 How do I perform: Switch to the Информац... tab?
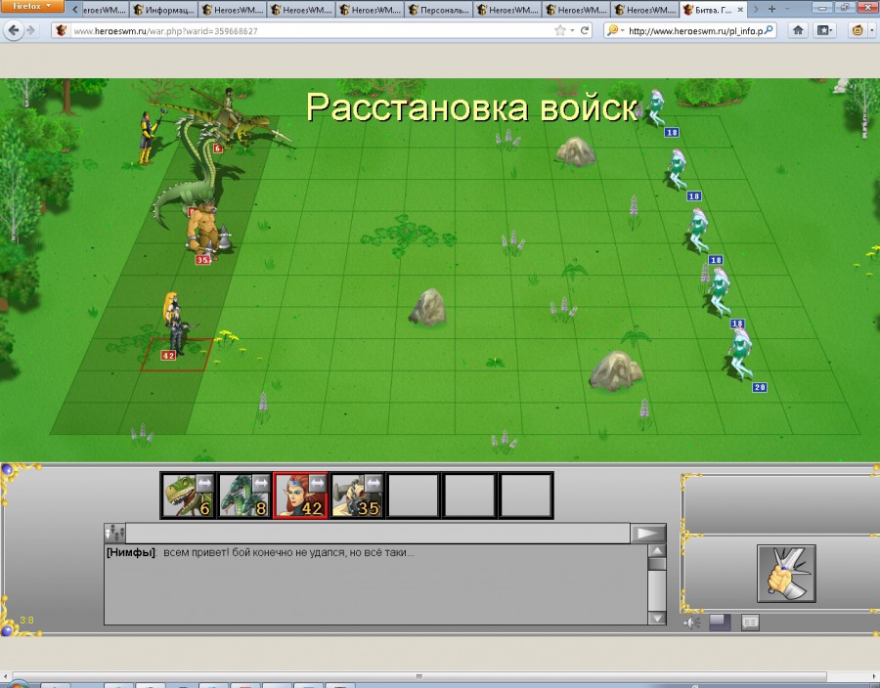click(x=165, y=10)
